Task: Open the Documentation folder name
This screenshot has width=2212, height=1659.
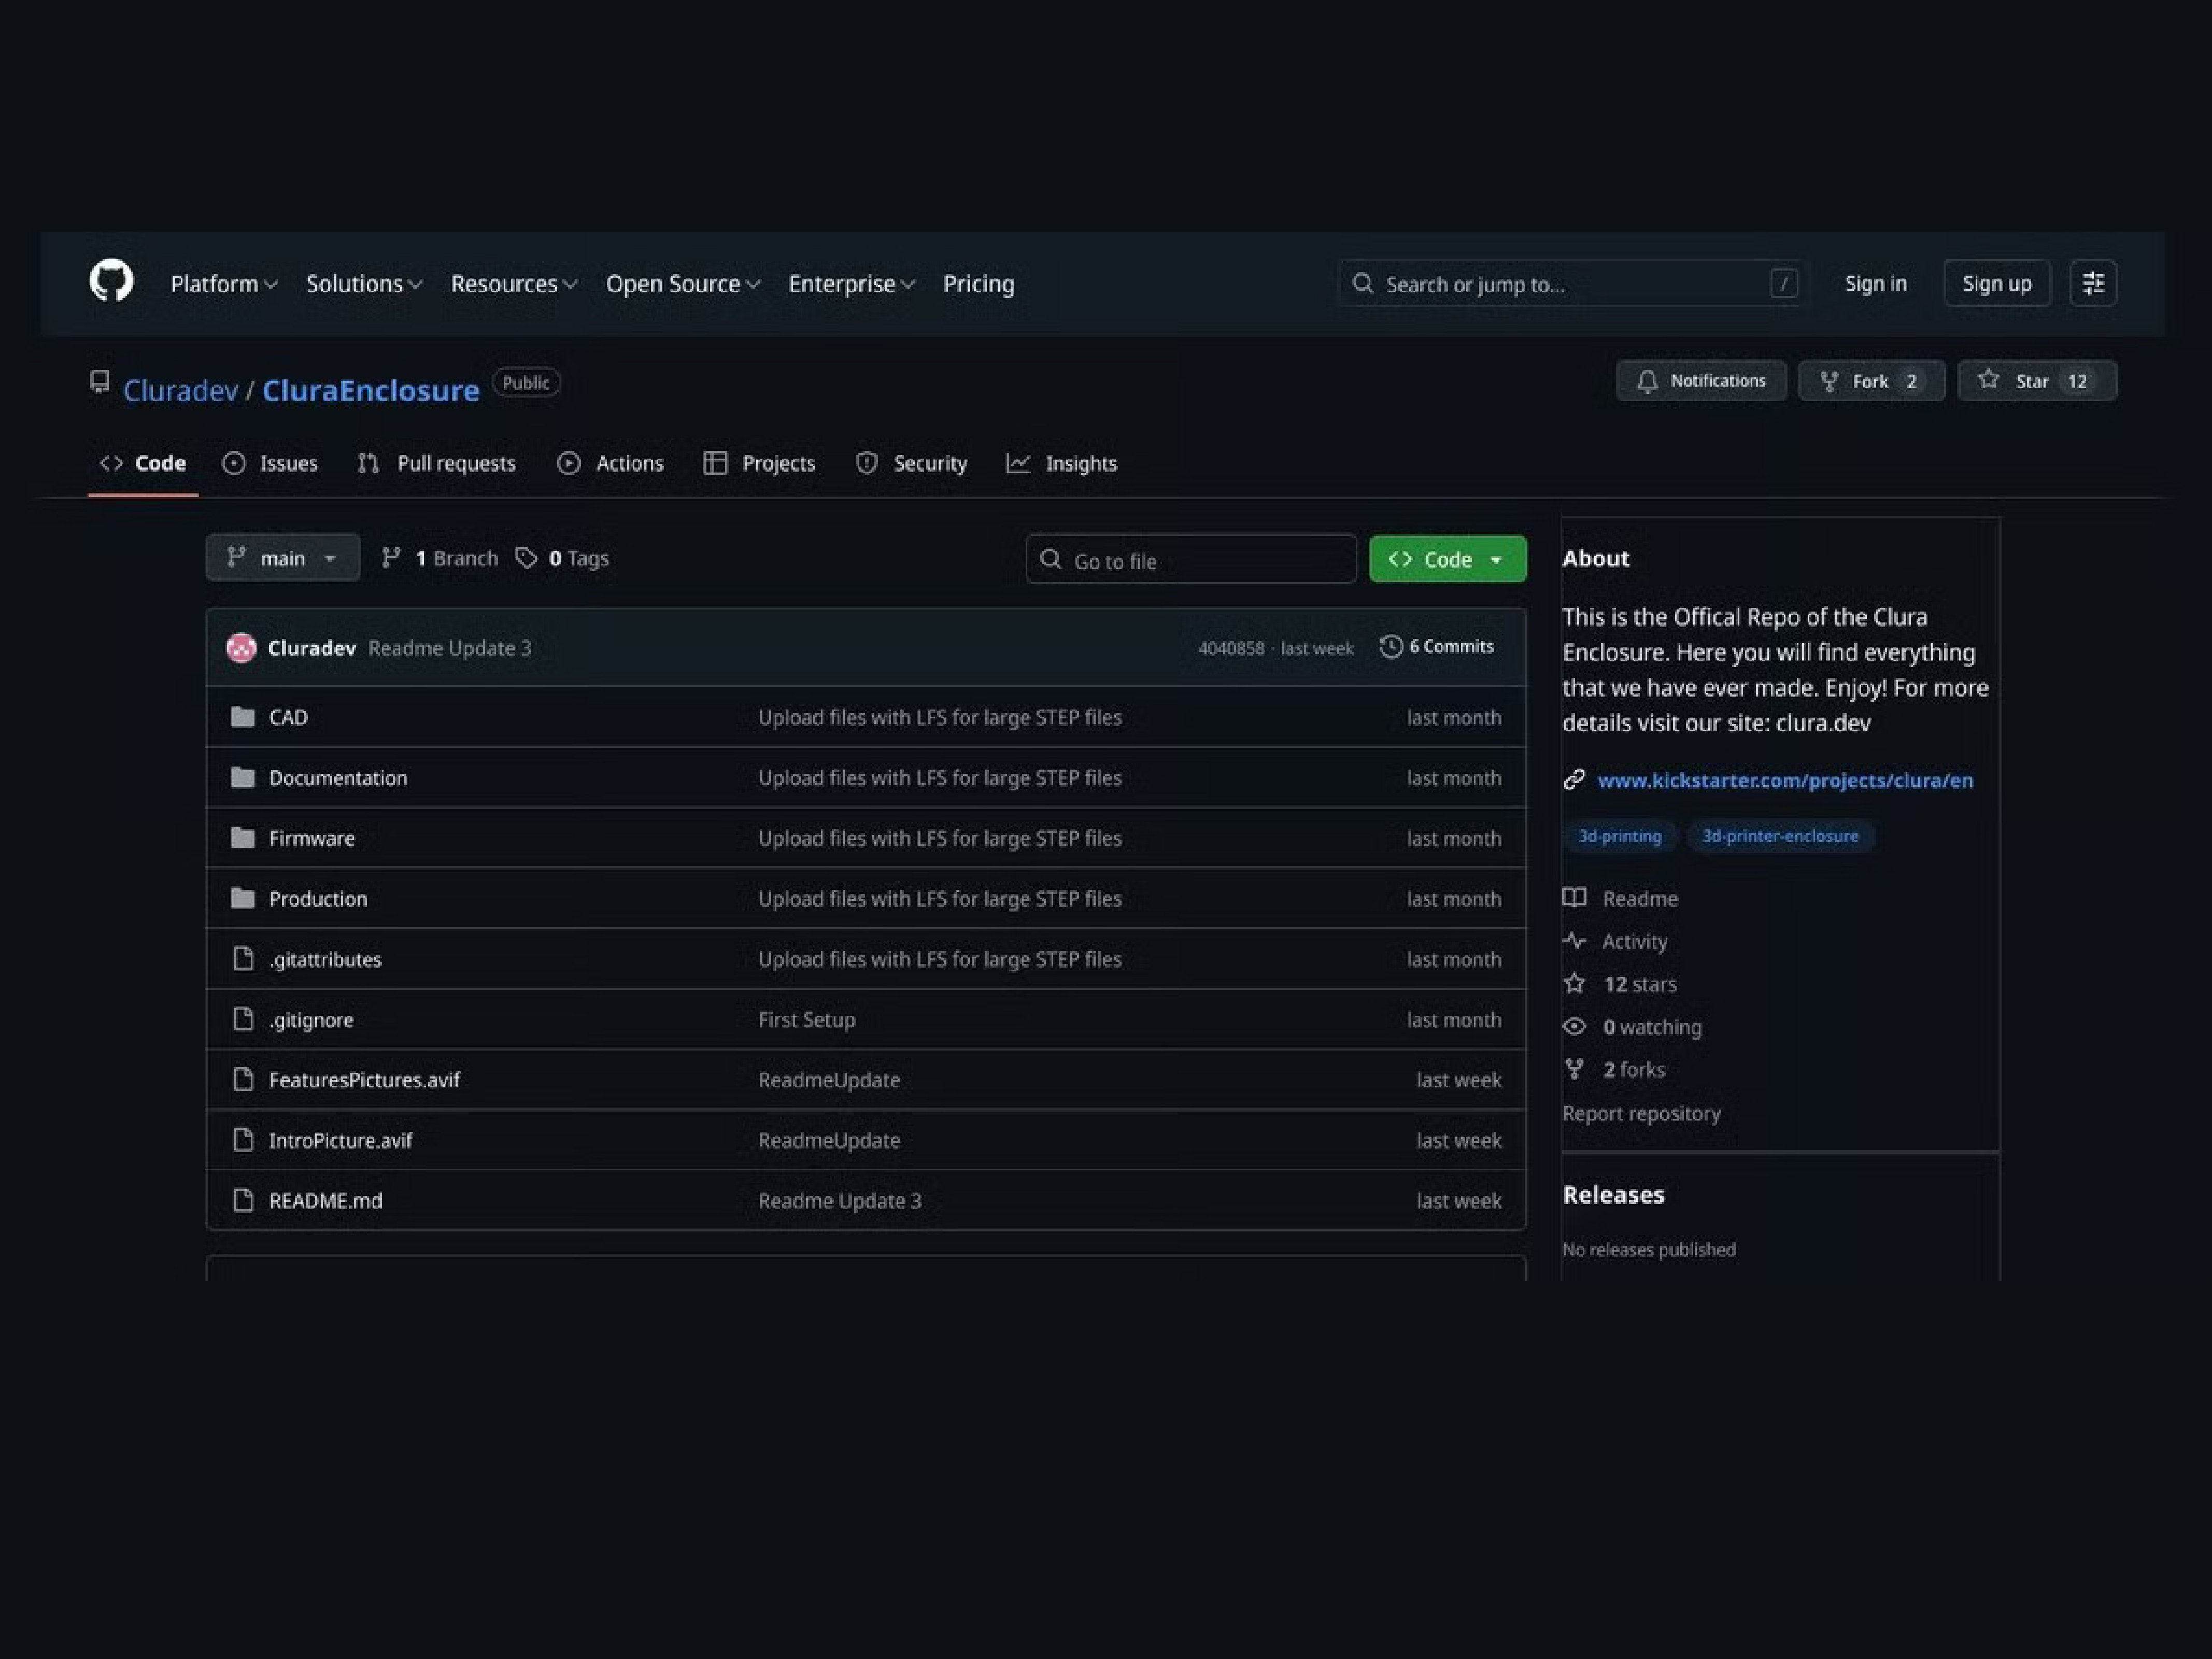Action: tap(338, 778)
